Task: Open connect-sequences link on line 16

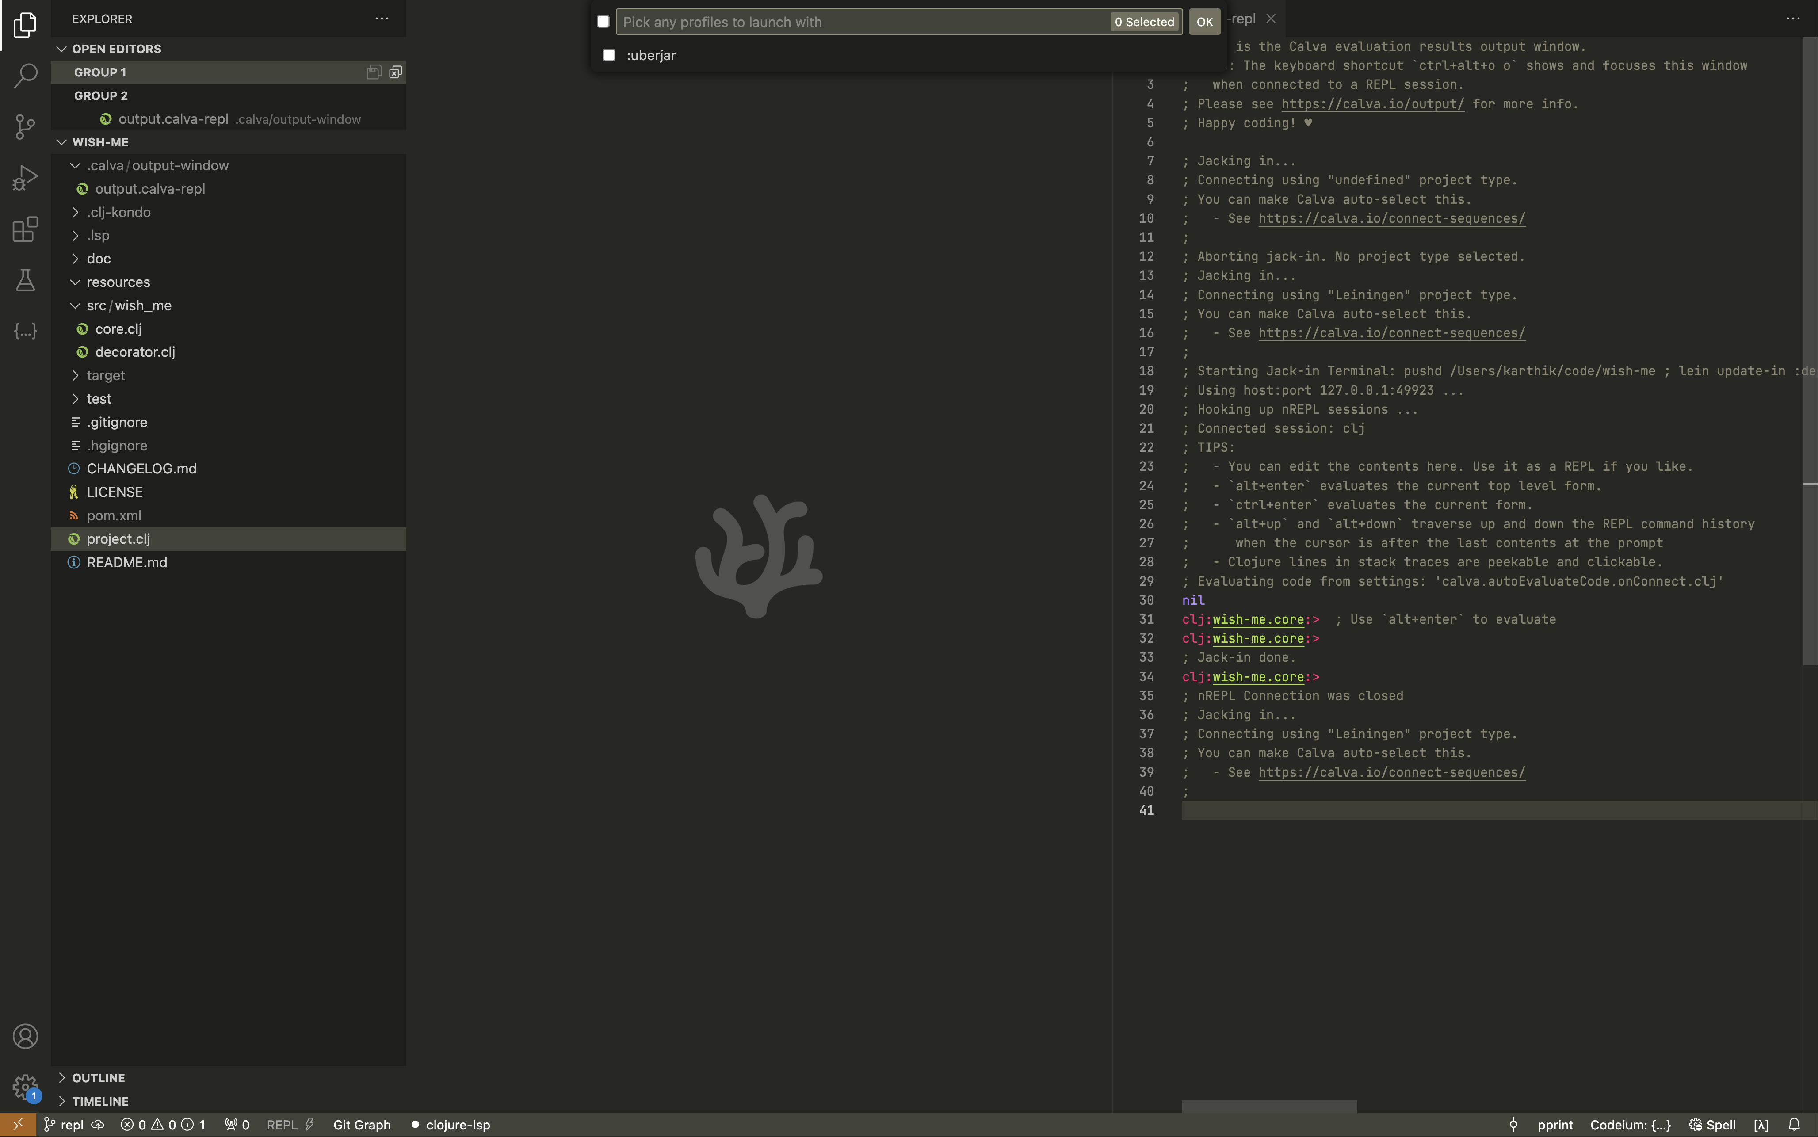Action: tap(1392, 332)
